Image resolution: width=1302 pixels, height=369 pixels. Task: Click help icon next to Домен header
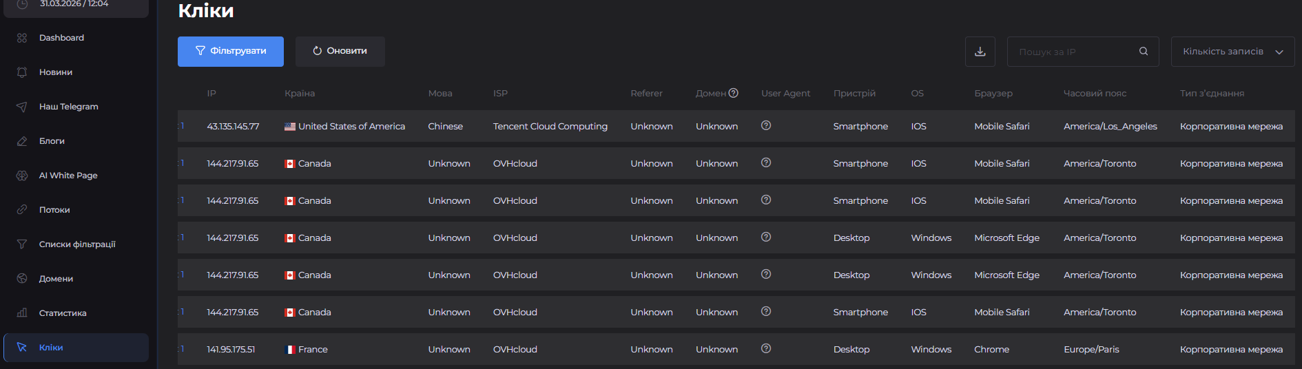click(733, 93)
